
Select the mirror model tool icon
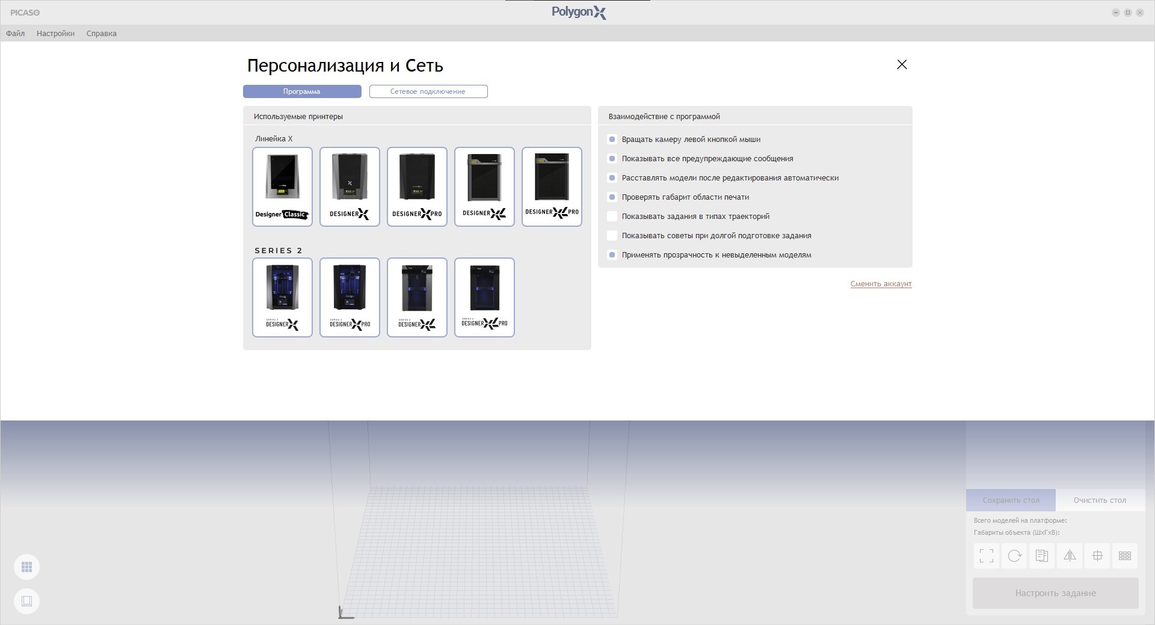[1070, 556]
